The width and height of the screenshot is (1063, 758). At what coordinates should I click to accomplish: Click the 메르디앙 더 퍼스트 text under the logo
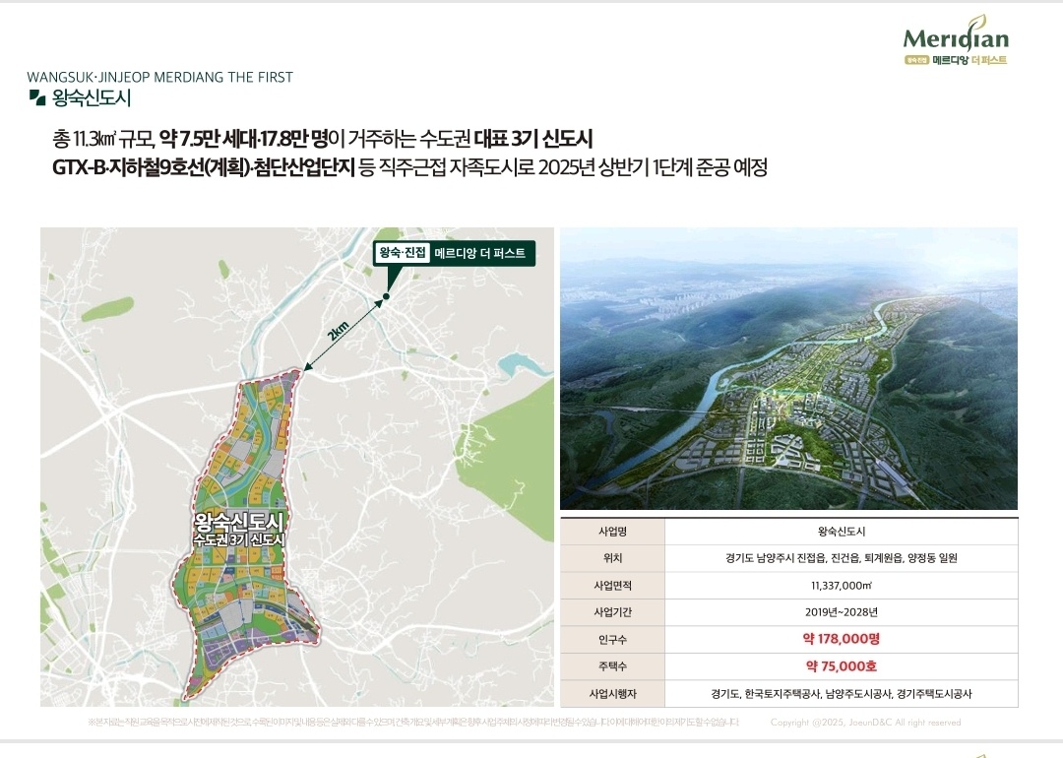pos(969,60)
